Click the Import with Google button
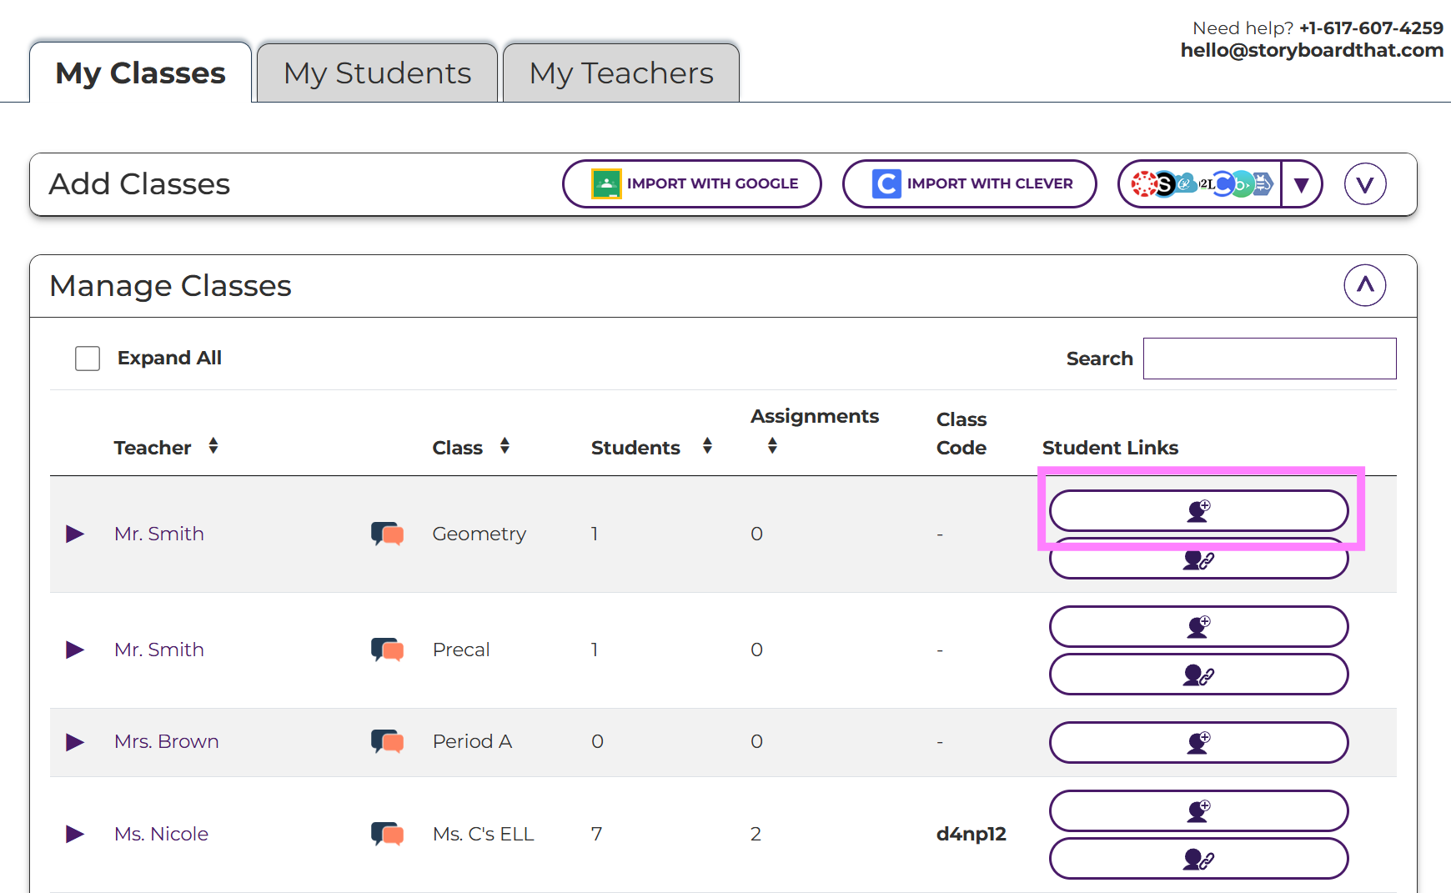The width and height of the screenshot is (1451, 893). (691, 184)
